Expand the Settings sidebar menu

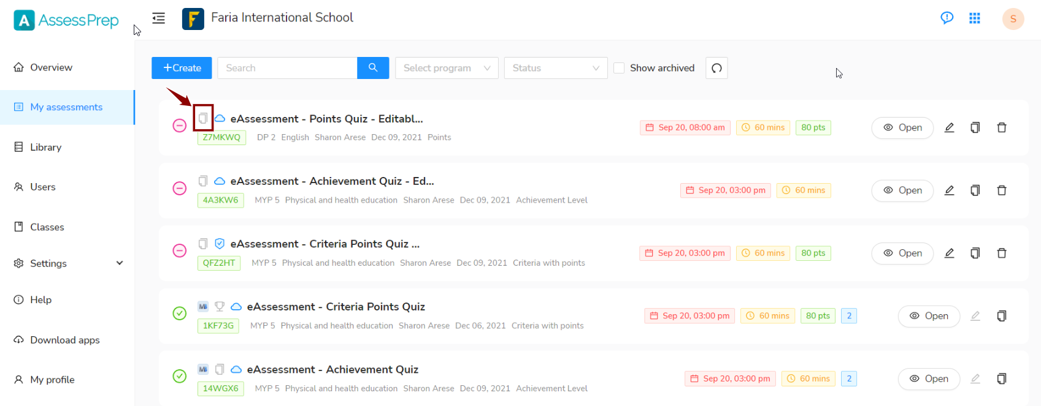tap(67, 263)
